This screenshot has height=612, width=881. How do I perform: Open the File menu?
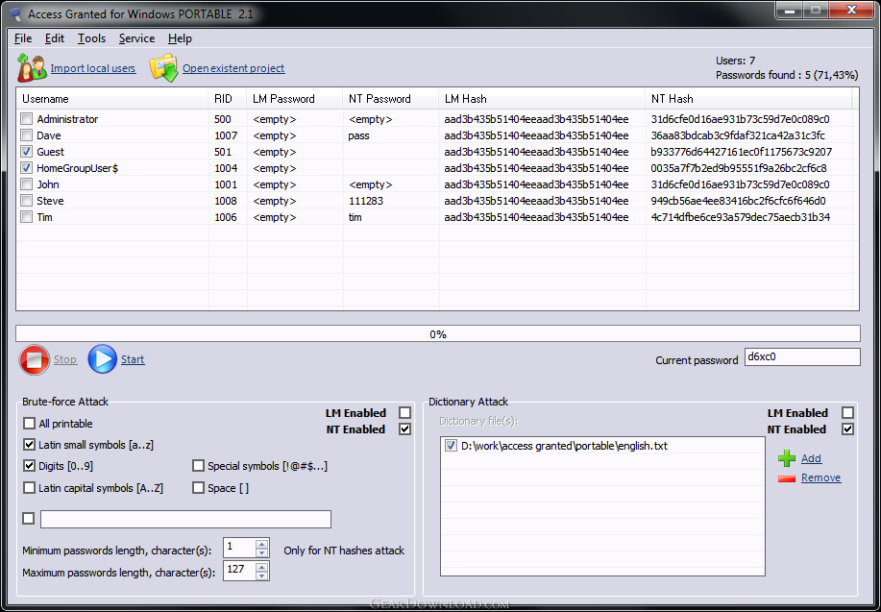point(23,38)
